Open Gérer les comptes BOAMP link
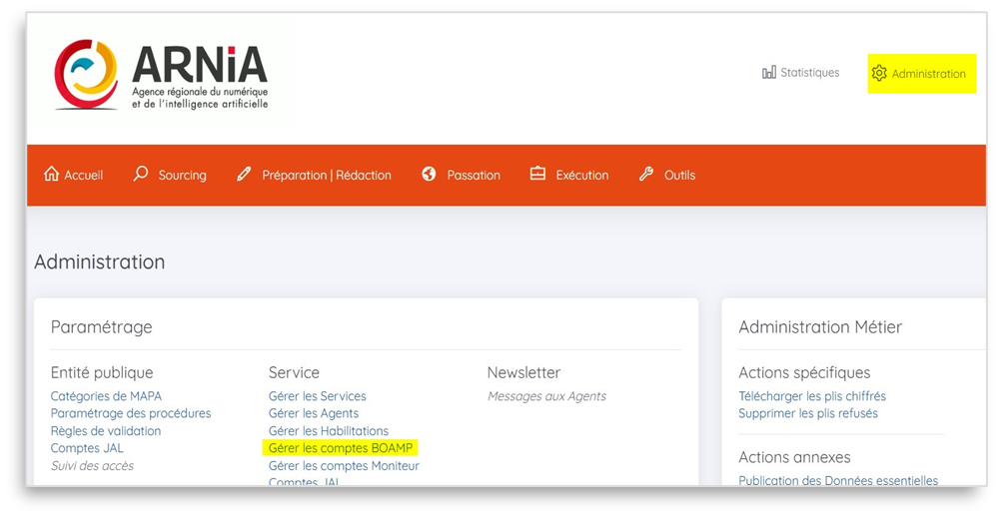The image size is (999, 517). point(341,448)
